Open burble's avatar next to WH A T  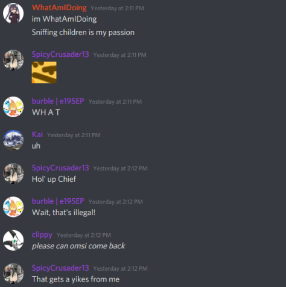[x=13, y=107]
